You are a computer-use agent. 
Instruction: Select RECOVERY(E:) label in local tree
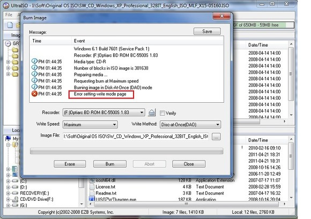(x=34, y=193)
